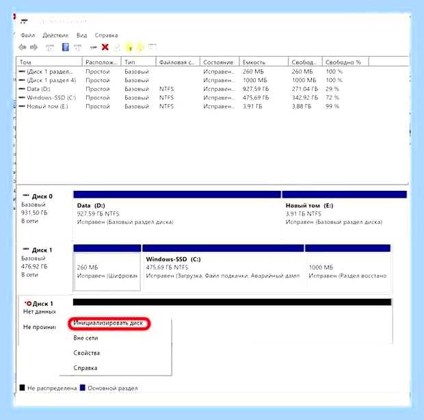Select the Новый том (E:) partition block
The width and height of the screenshot is (424, 420).
point(345,215)
